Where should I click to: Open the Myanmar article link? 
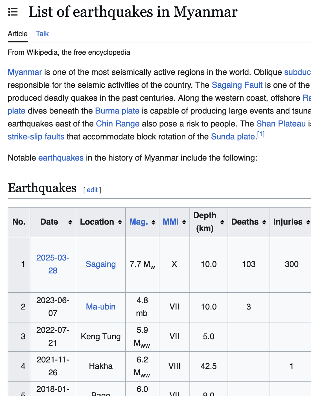(x=25, y=72)
